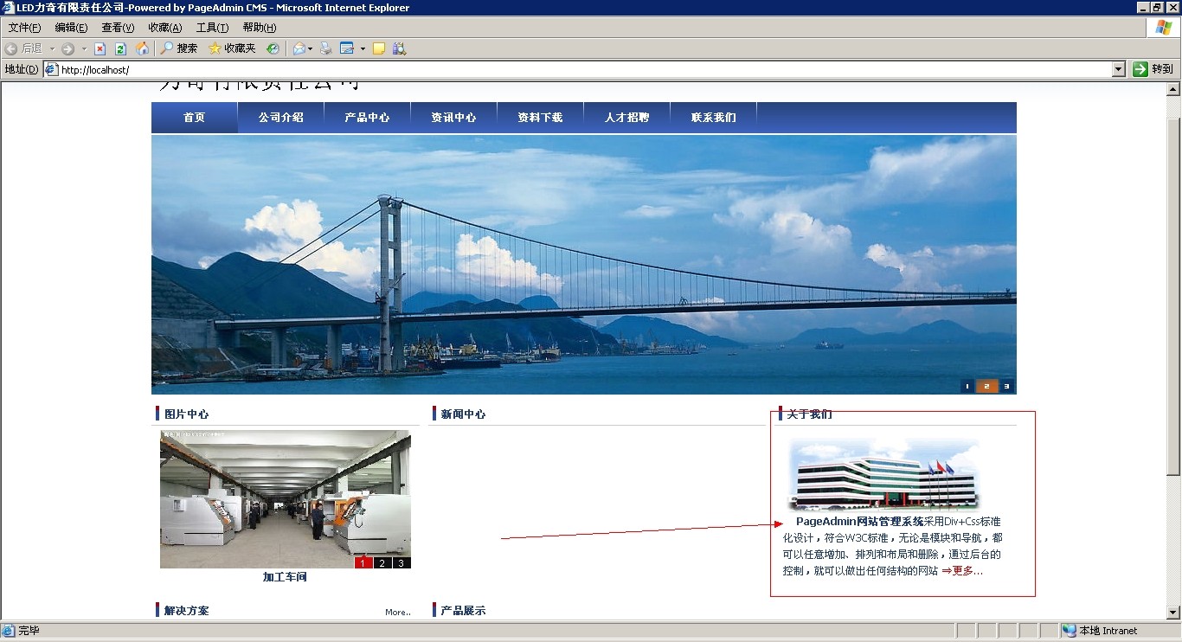Open the 收藏夹 favorites star button
1182x642 pixels.
click(x=232, y=48)
